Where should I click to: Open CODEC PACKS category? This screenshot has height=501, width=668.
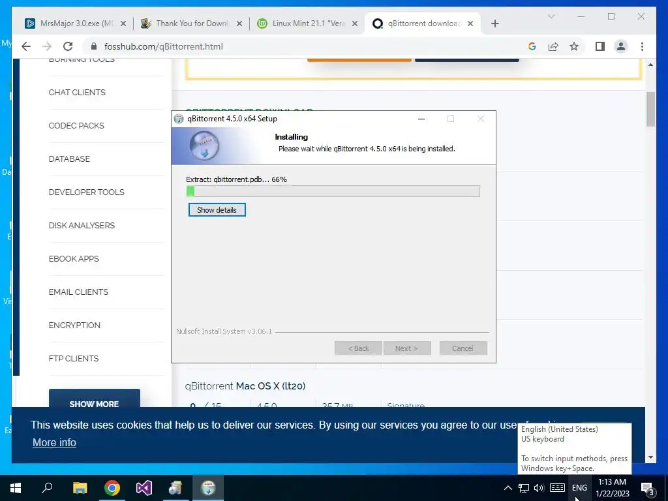(x=76, y=126)
